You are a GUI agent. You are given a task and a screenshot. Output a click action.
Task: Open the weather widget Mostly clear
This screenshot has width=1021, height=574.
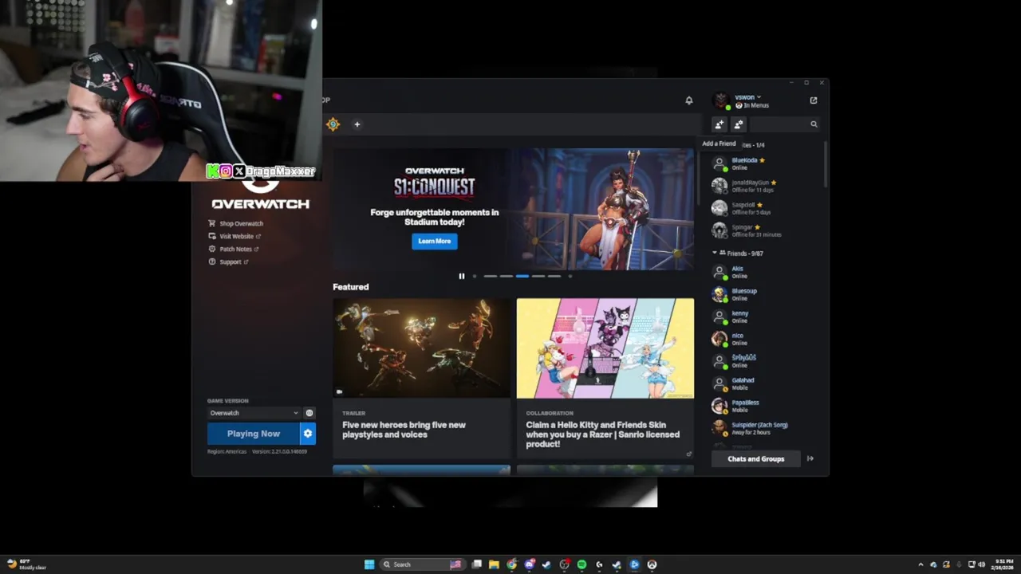tap(26, 564)
